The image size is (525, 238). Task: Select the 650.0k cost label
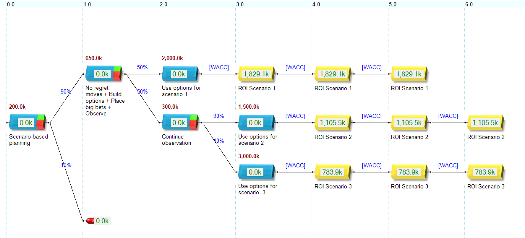click(93, 58)
